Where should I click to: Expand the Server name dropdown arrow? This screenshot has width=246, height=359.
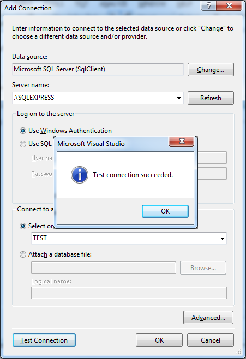pyautogui.click(x=179, y=98)
